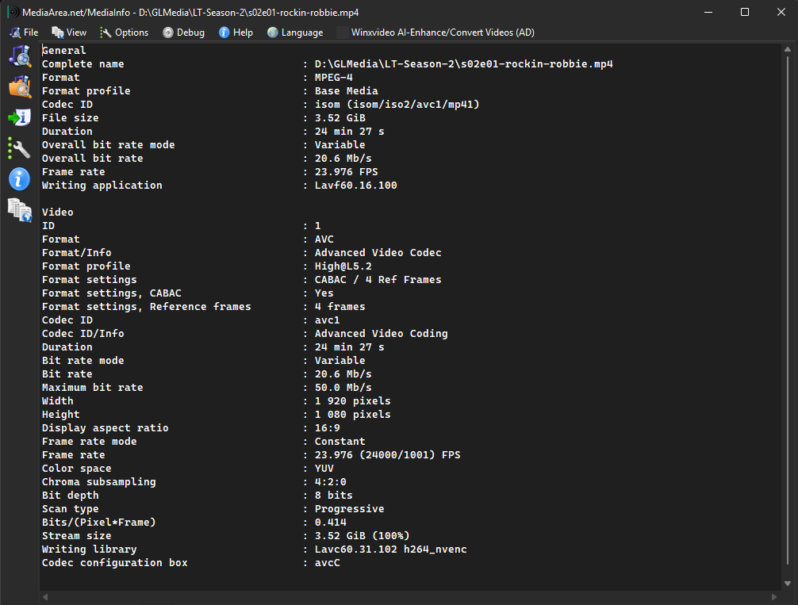Click the 'Display aspect ratio' label
Viewport: 798px width, 605px height.
(105, 428)
